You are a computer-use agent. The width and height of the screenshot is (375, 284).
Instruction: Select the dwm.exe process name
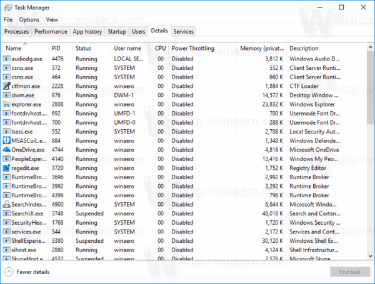coord(22,95)
